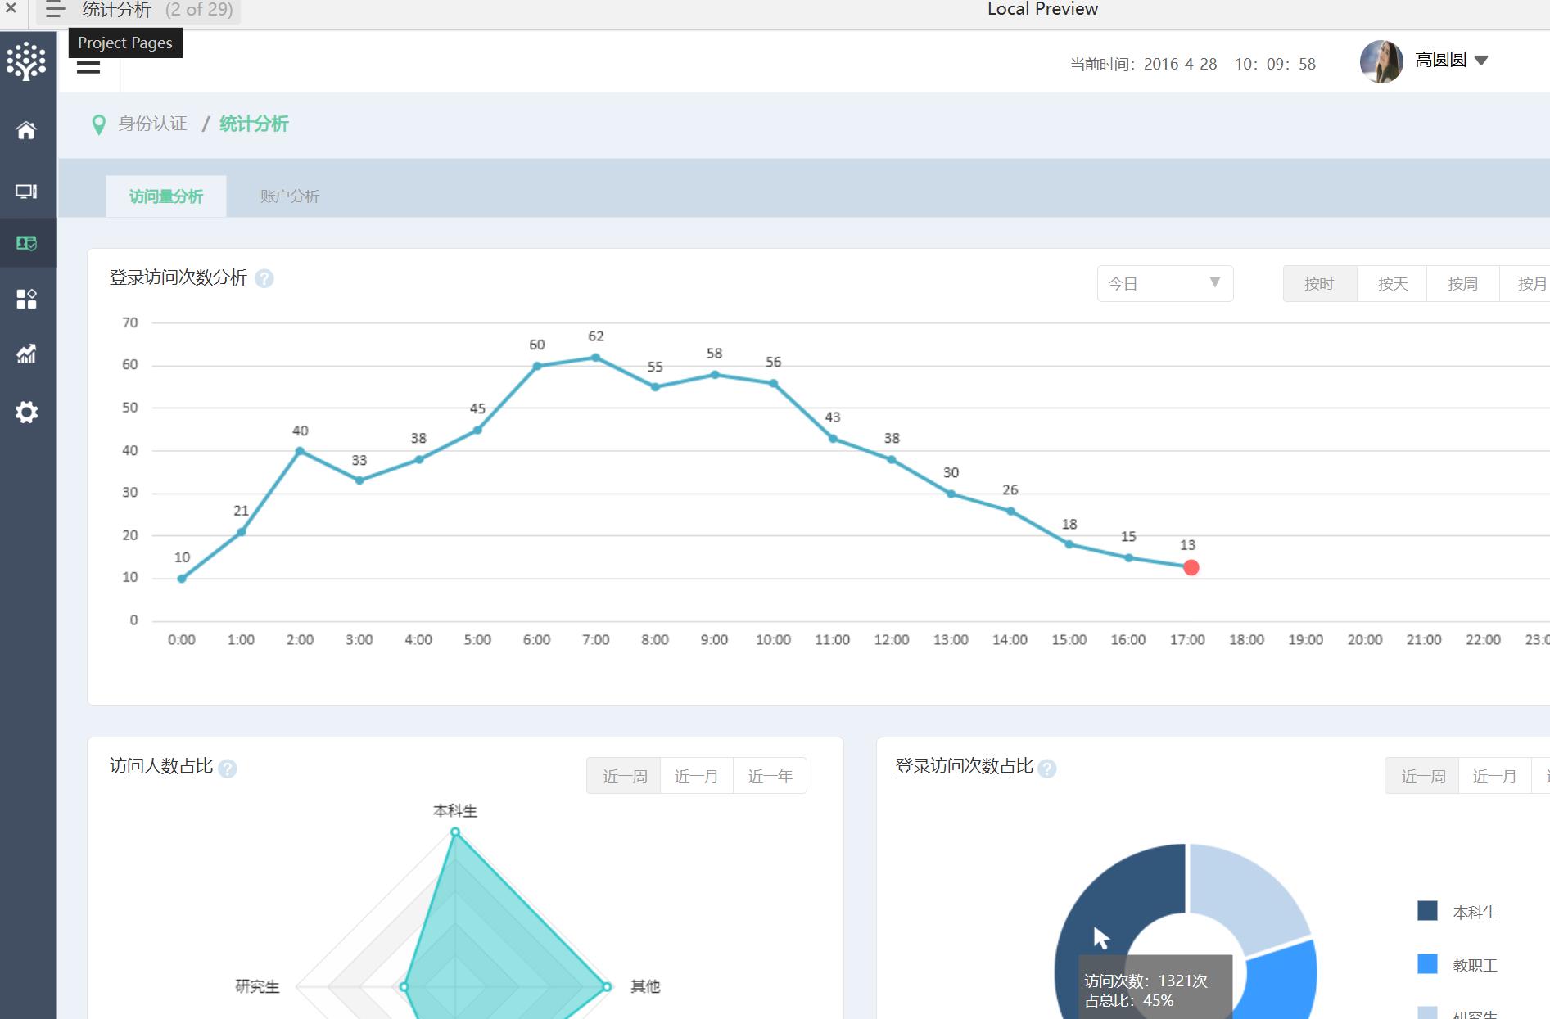
Task: Click the green location pin icon
Action: [x=98, y=124]
